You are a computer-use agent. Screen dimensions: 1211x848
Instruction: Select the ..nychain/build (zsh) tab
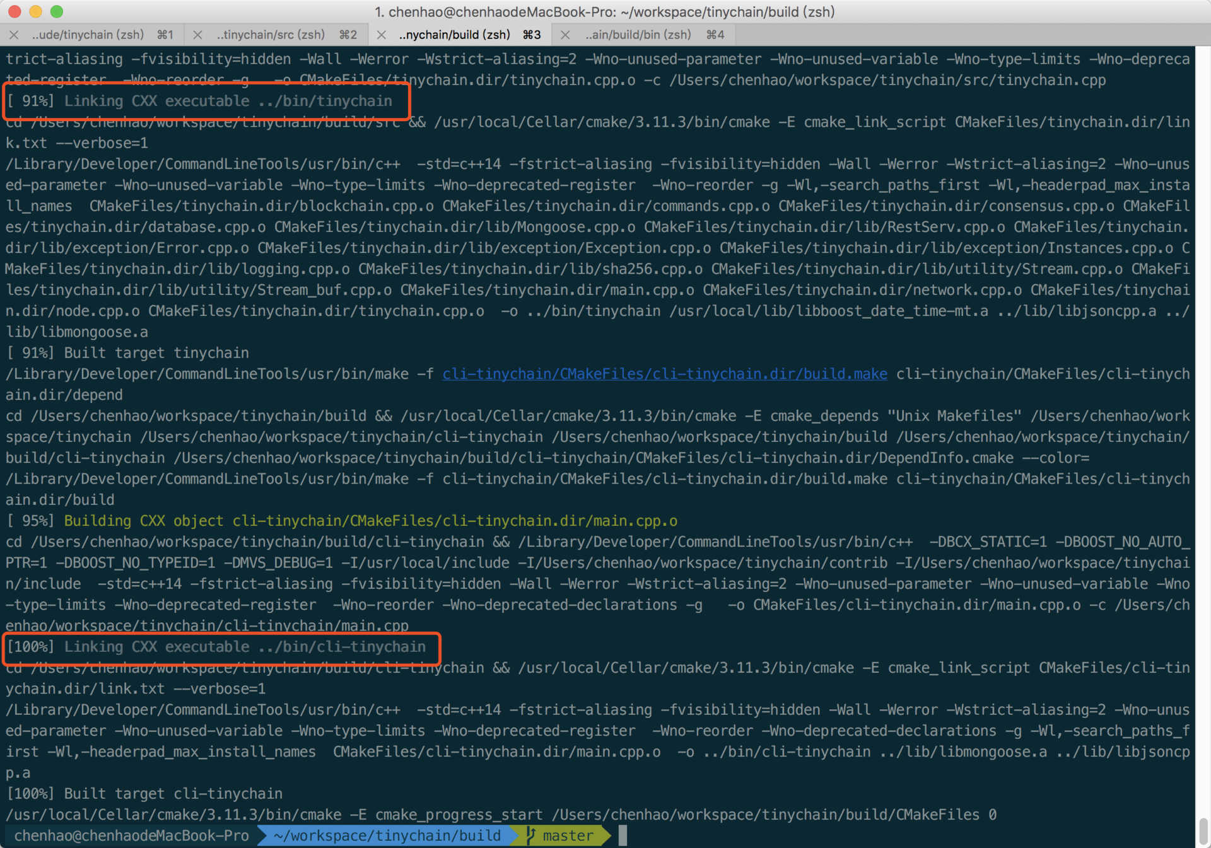(455, 35)
